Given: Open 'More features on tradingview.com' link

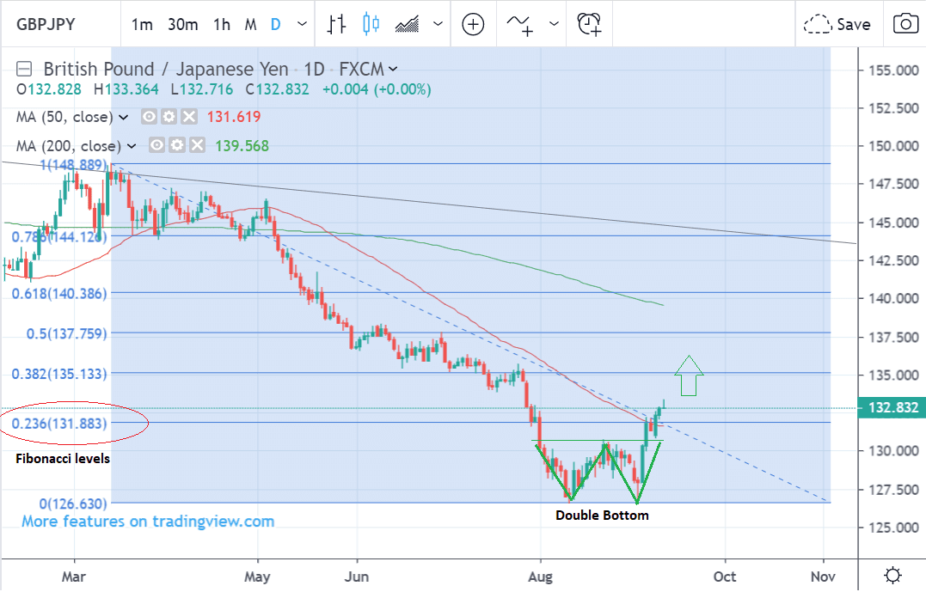Looking at the screenshot, I should pos(148,522).
